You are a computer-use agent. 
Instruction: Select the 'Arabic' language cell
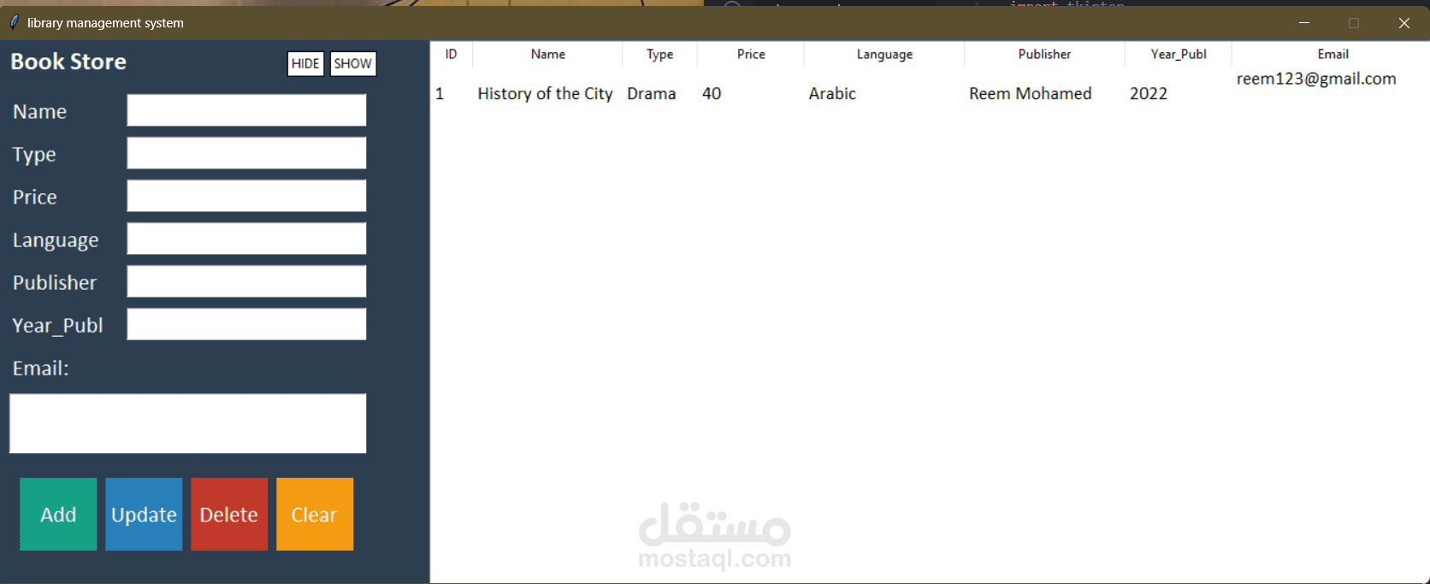point(832,93)
